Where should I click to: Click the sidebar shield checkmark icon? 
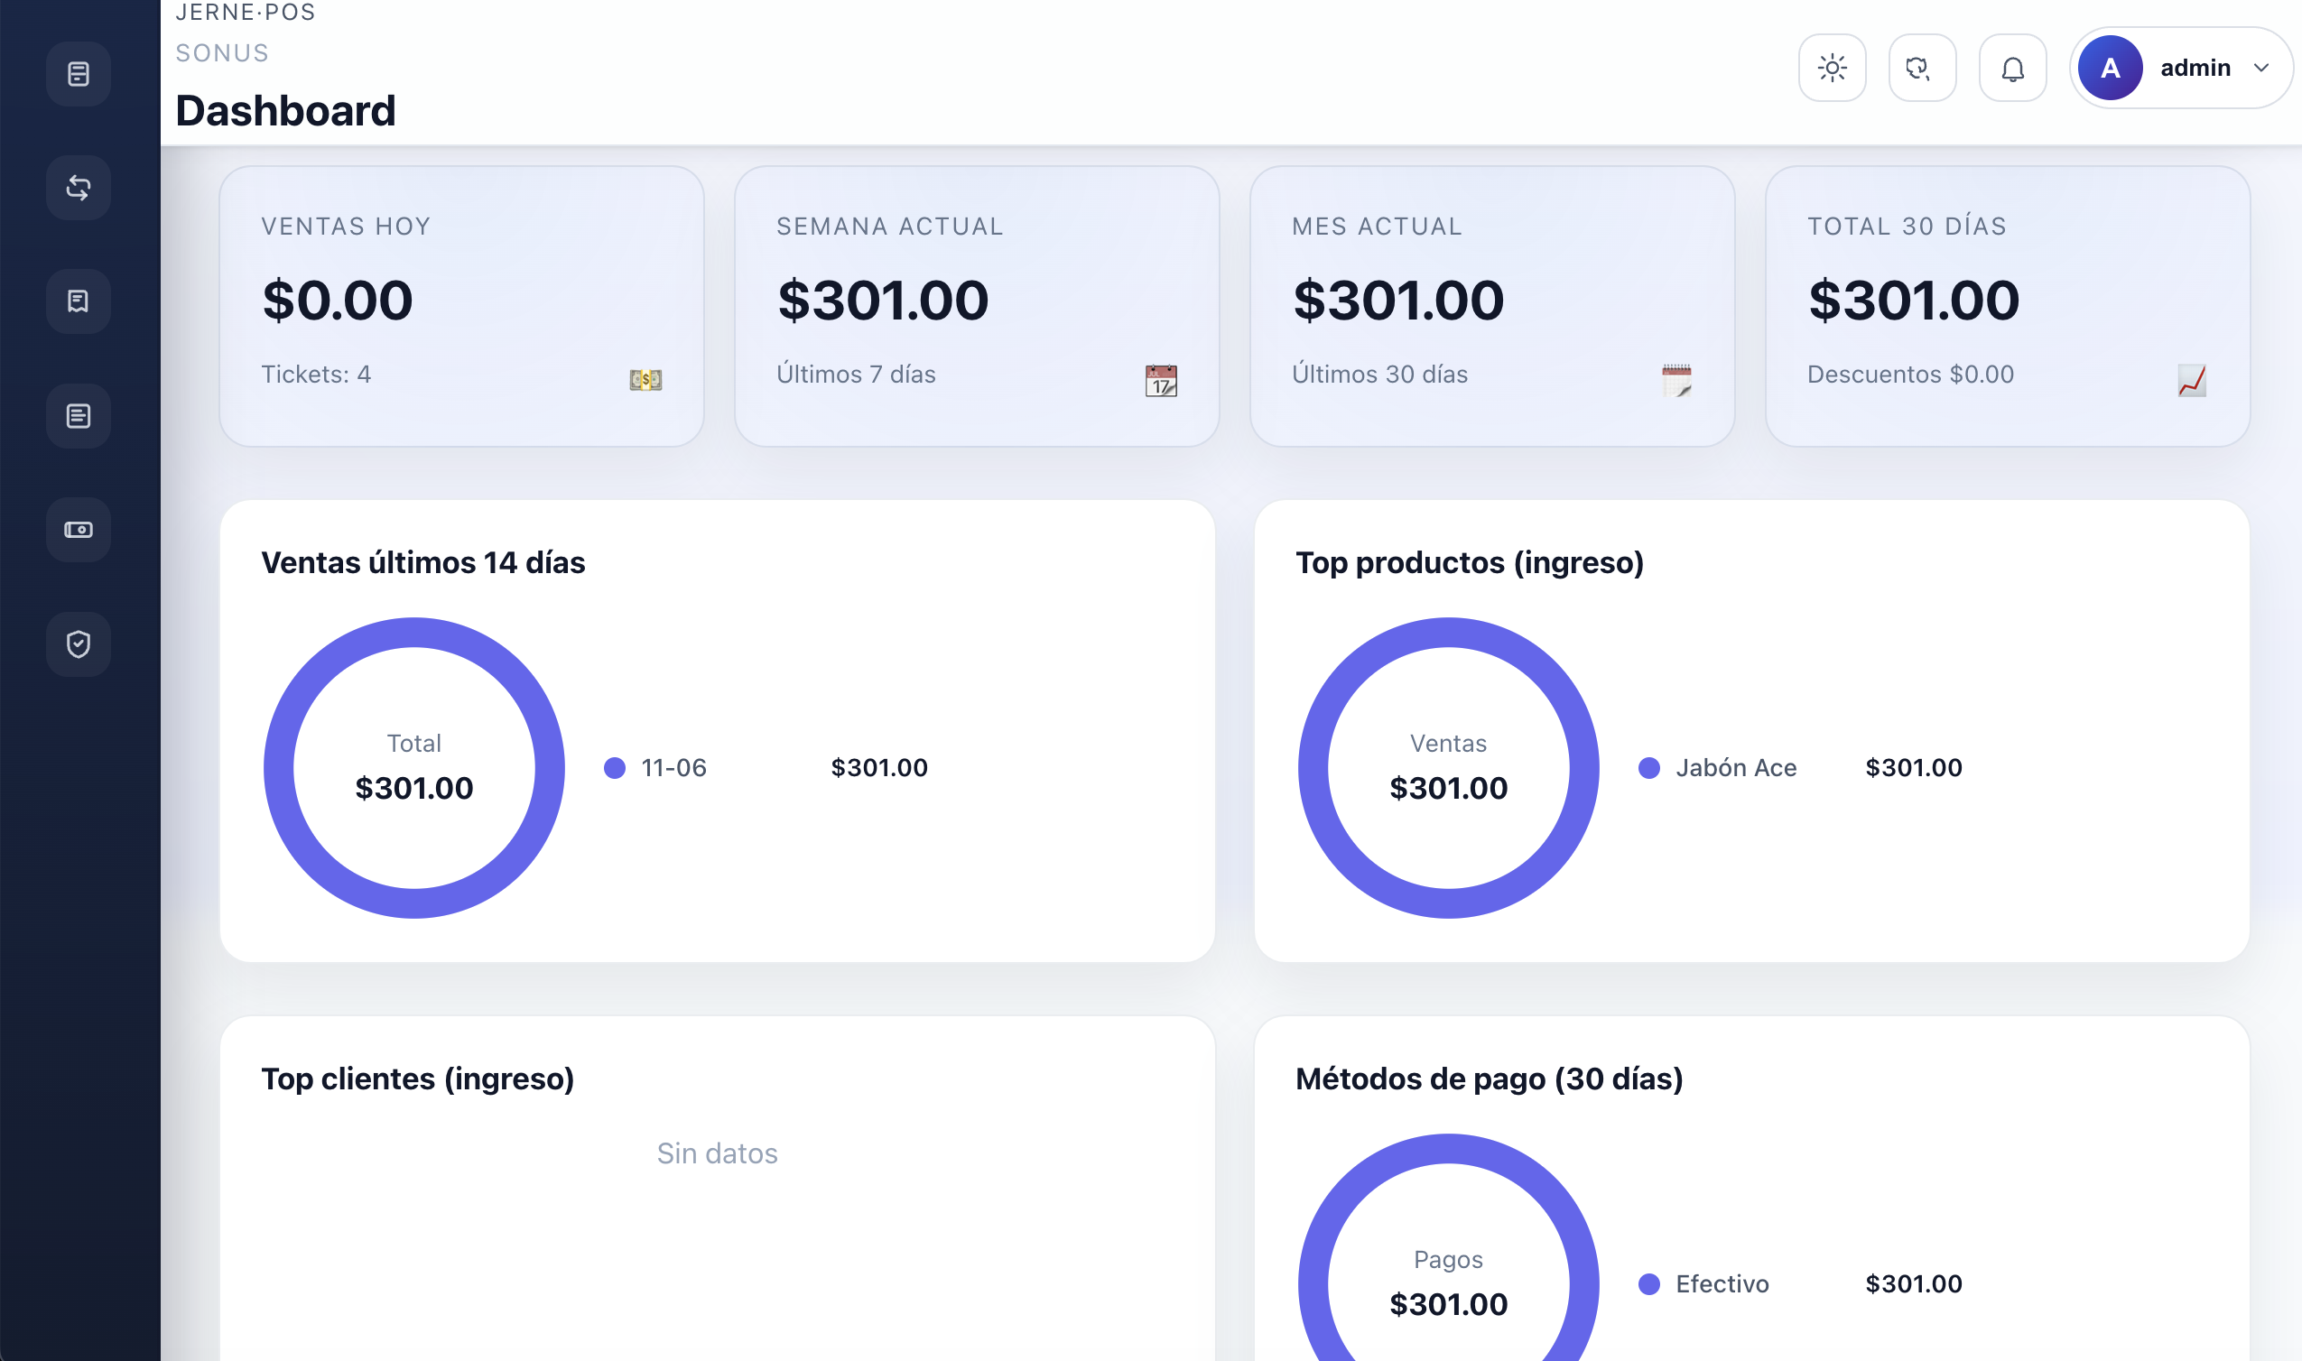(78, 643)
